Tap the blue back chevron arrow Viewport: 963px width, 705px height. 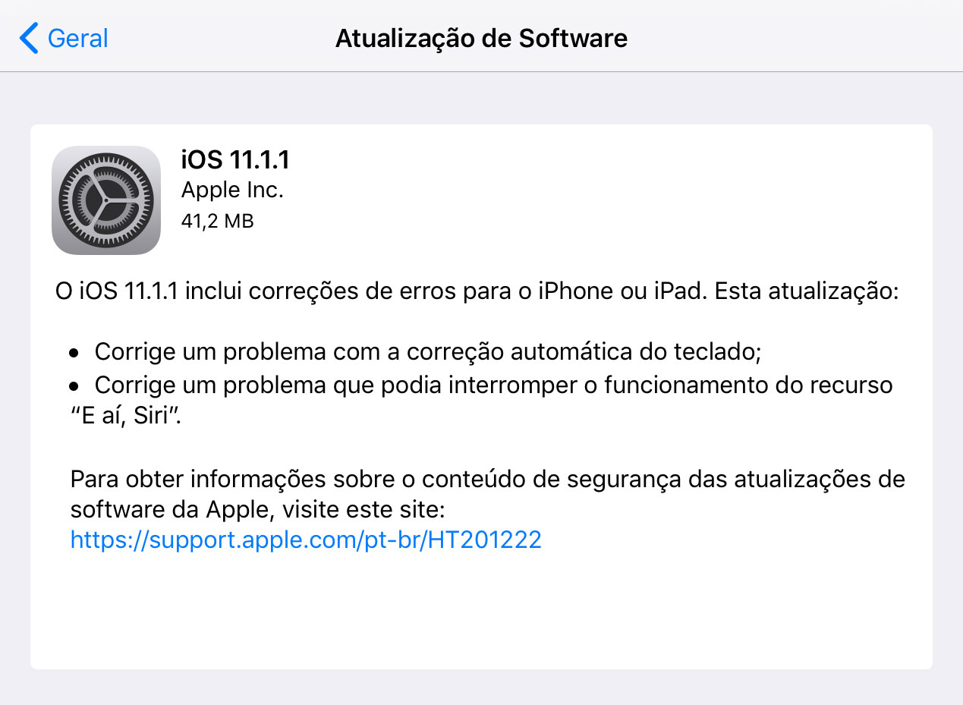(x=29, y=38)
